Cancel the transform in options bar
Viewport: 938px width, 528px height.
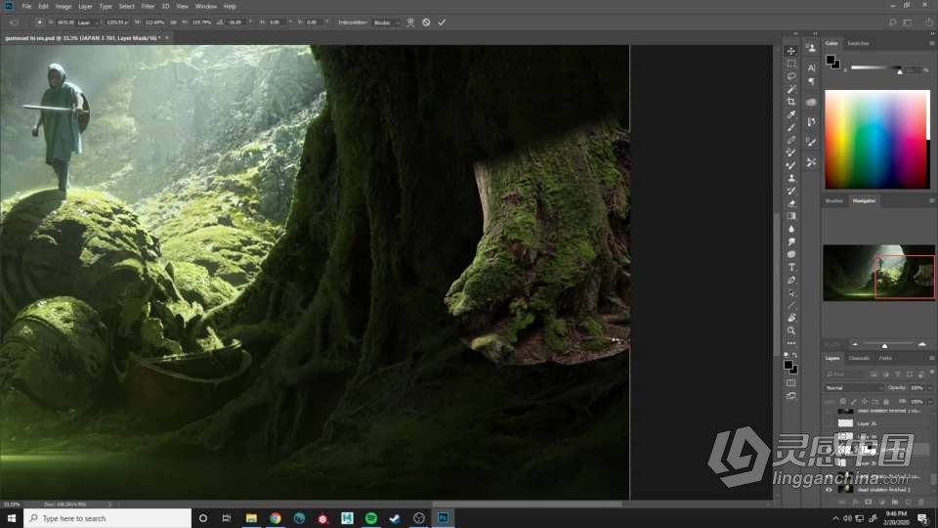click(426, 22)
